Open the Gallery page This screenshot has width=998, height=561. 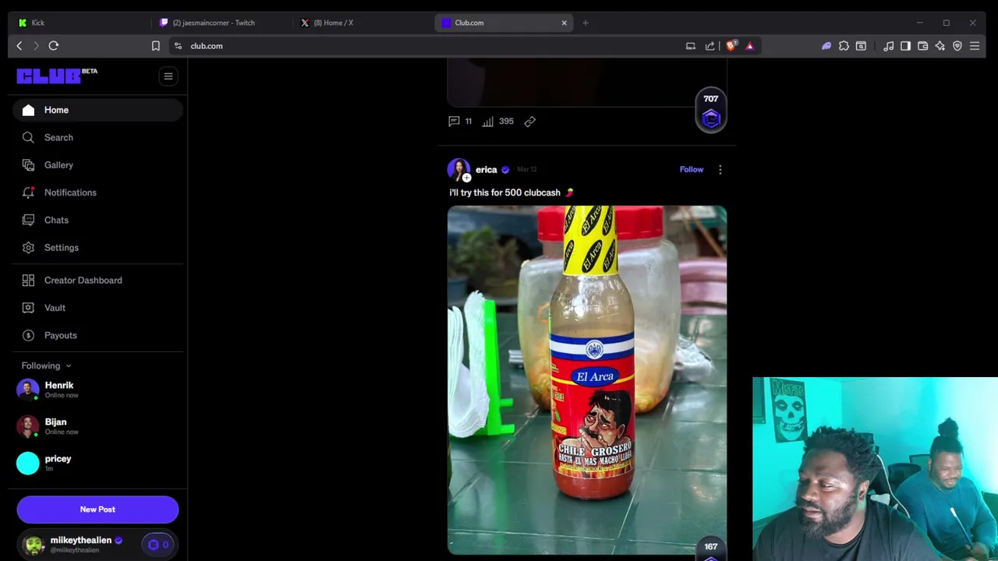97,165
